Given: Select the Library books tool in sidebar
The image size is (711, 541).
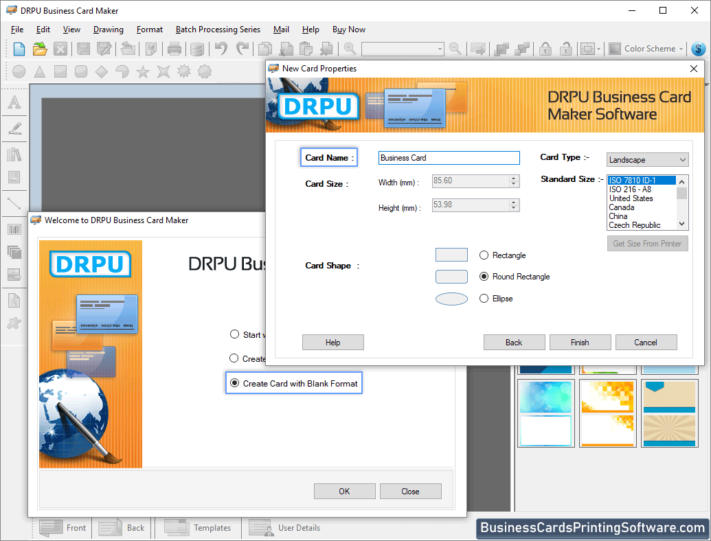Looking at the screenshot, I should point(14,154).
